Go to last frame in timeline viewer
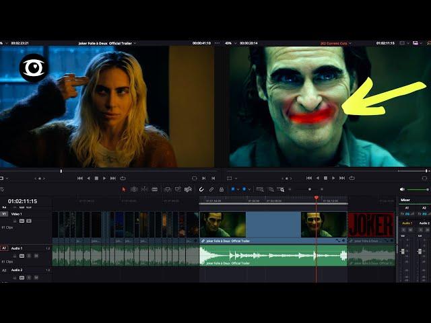431x323 pixels. (x=342, y=178)
